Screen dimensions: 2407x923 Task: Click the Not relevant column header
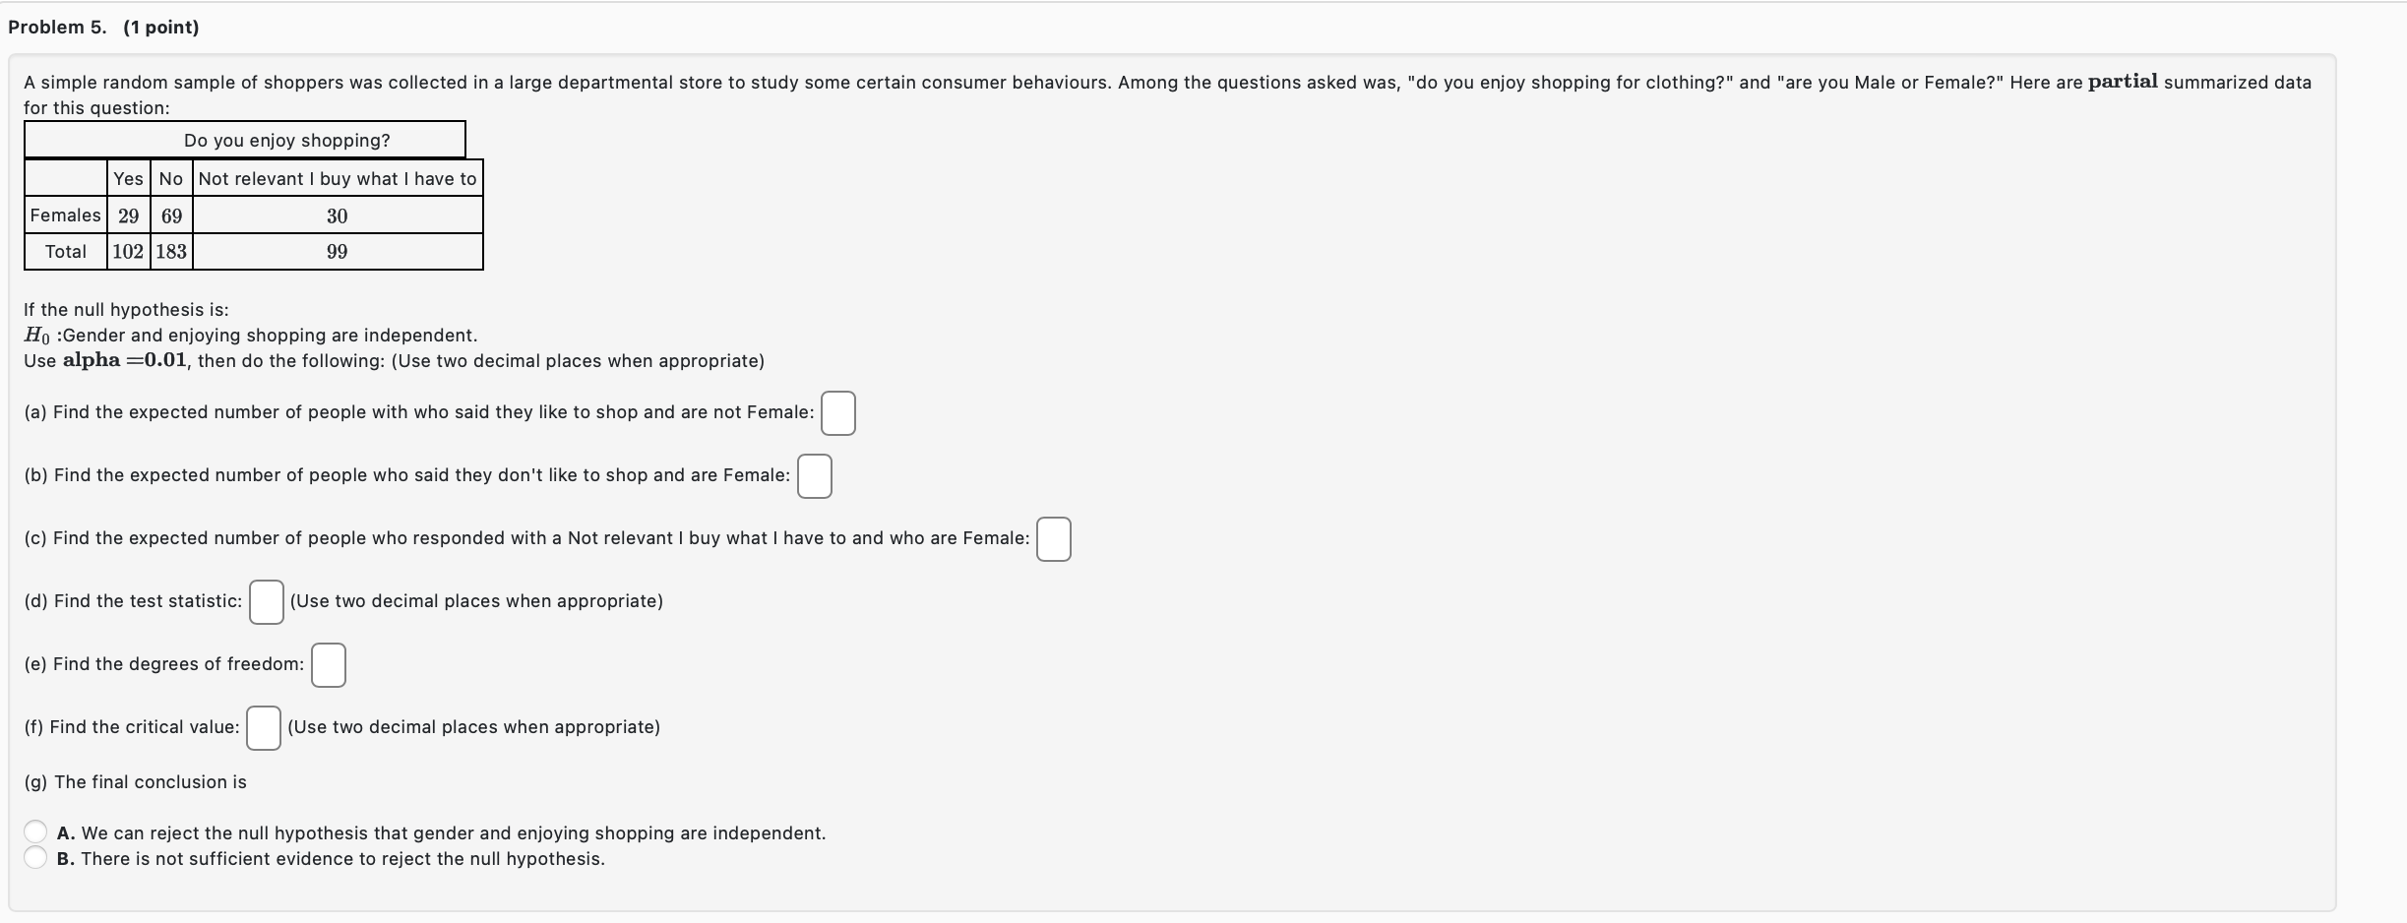click(x=337, y=178)
